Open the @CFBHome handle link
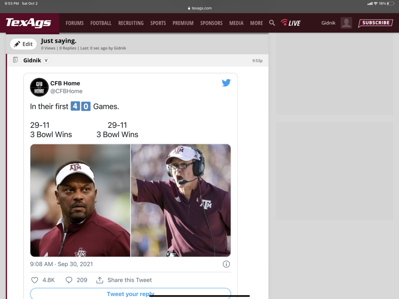The width and height of the screenshot is (399, 299). [x=66, y=91]
